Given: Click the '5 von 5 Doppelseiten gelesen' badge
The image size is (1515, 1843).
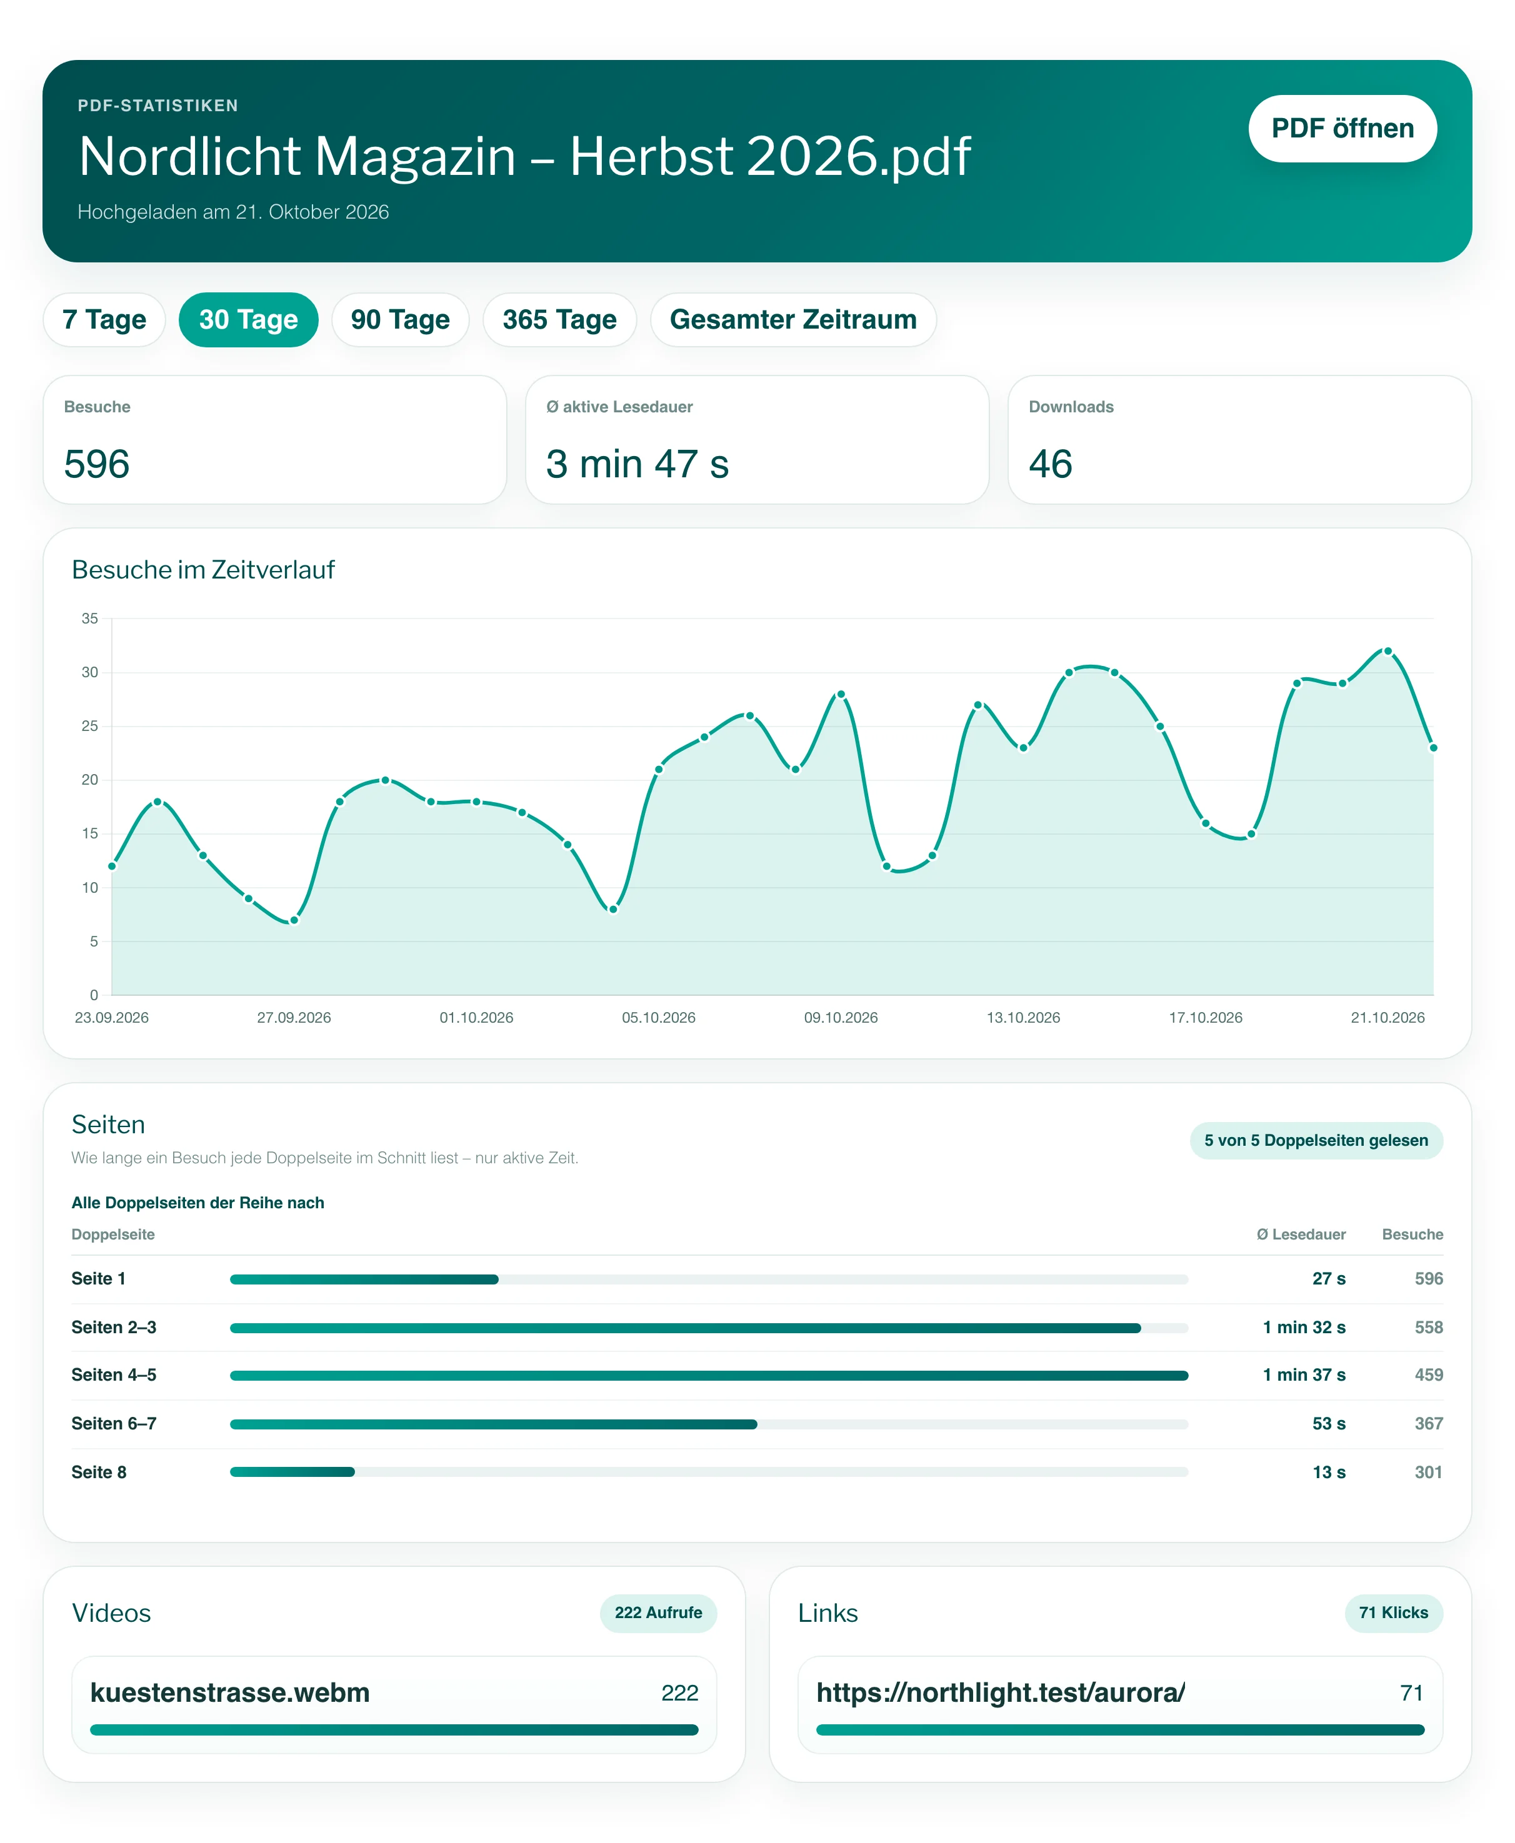Looking at the screenshot, I should click(x=1315, y=1140).
